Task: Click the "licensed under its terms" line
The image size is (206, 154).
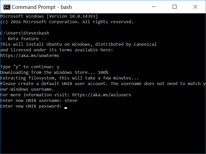Action: click(57, 50)
